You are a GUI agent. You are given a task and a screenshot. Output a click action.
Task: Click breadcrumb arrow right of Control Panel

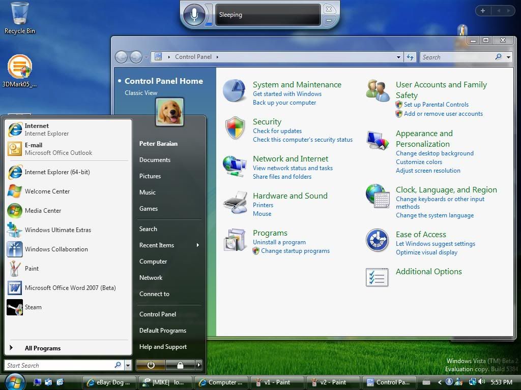point(217,57)
